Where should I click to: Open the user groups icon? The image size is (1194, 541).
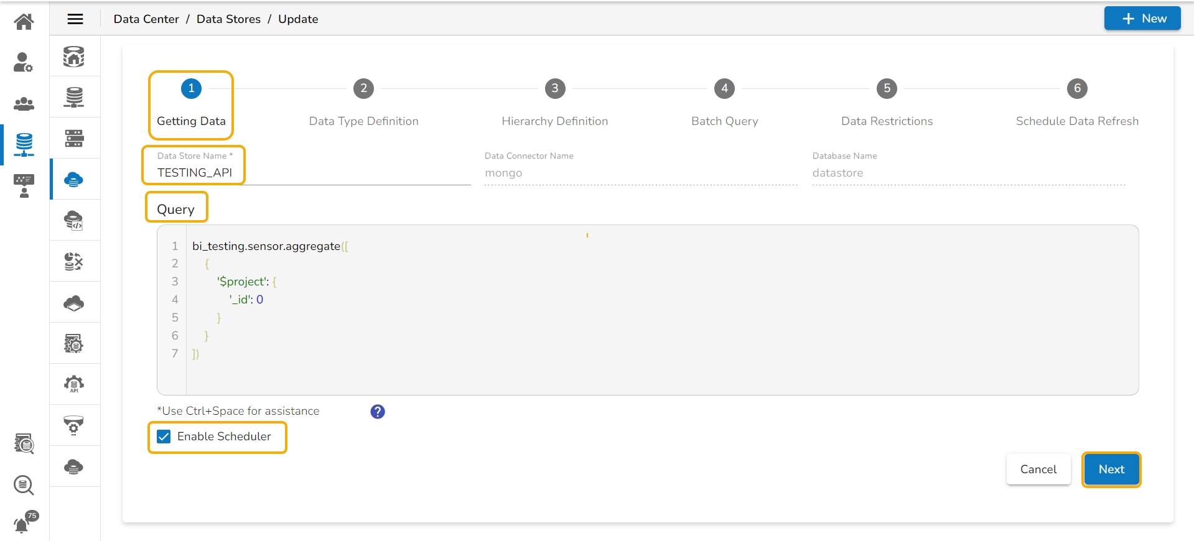point(24,103)
